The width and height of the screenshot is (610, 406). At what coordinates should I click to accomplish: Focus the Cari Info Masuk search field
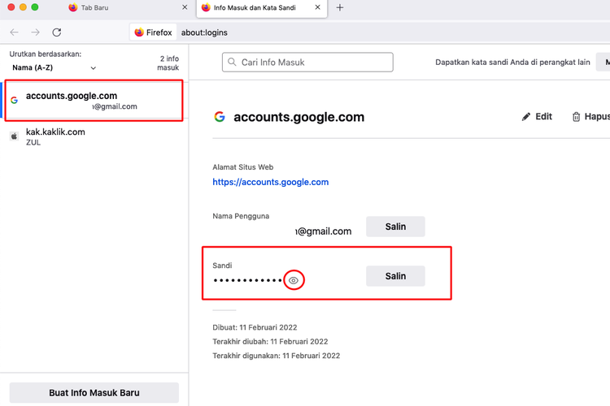[314, 62]
